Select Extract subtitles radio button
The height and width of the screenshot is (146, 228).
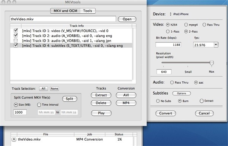click(x=201, y=101)
